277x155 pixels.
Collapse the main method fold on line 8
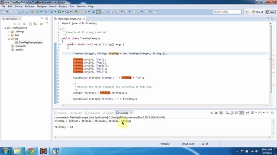click(61, 44)
